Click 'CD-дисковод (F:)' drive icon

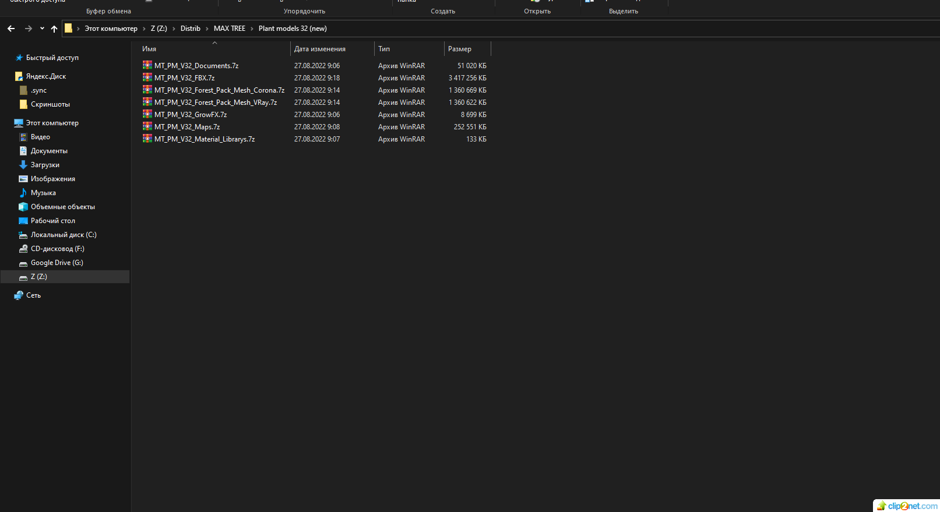pos(23,249)
